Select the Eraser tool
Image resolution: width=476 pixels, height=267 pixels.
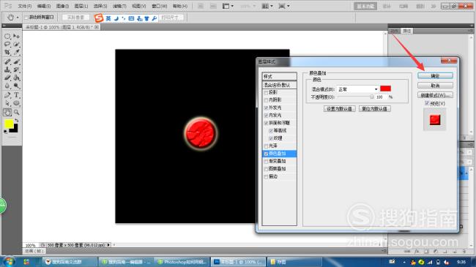click(7, 78)
